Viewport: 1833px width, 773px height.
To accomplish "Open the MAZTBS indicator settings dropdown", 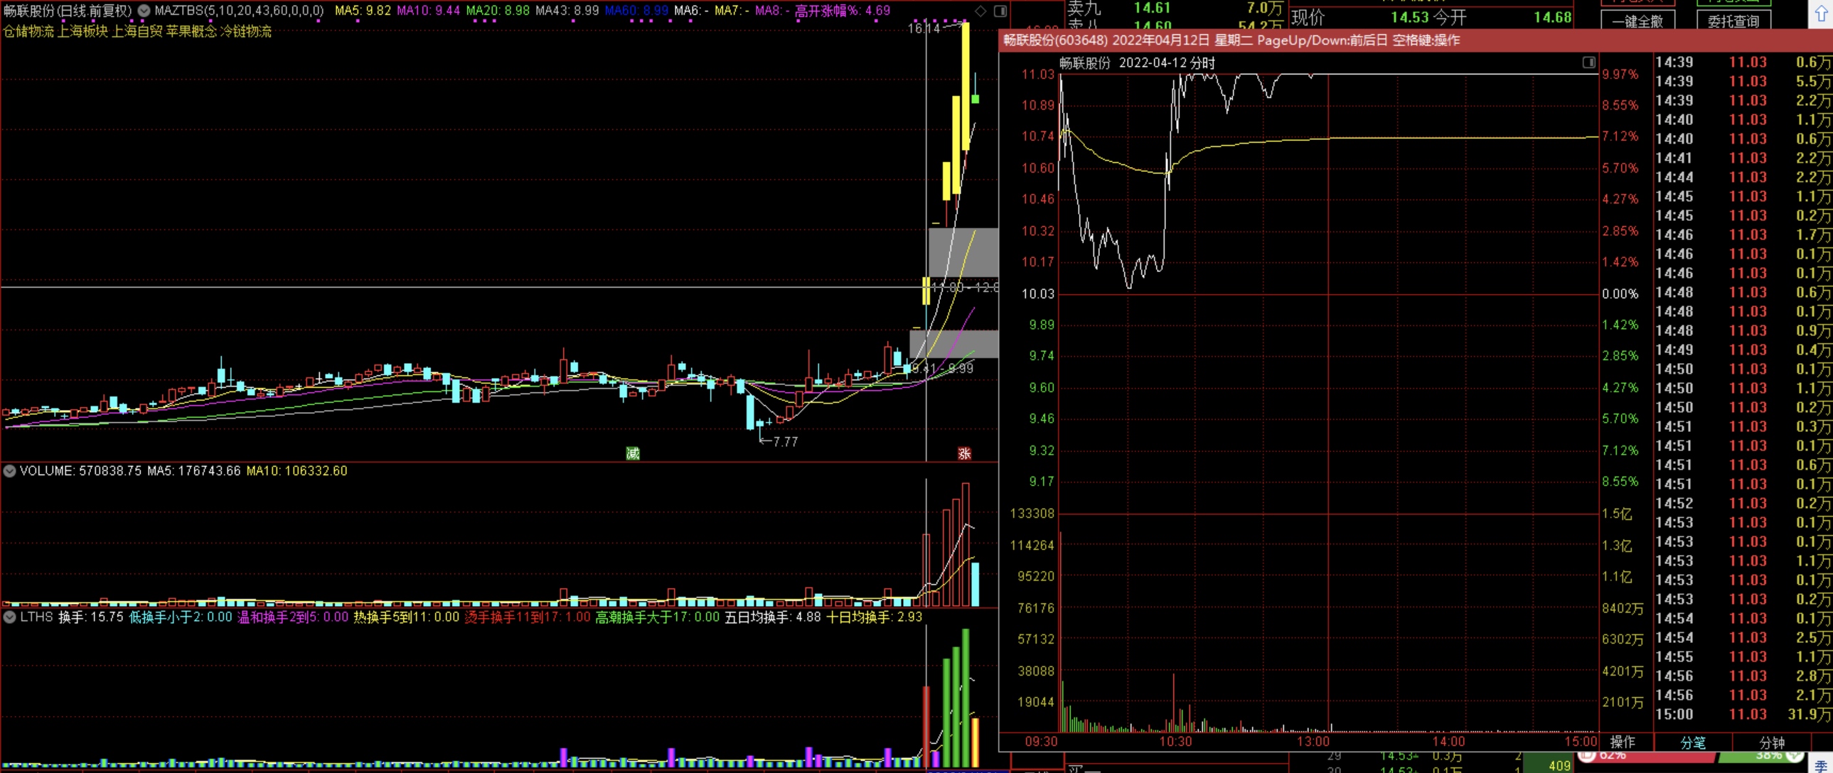I will click(x=144, y=11).
